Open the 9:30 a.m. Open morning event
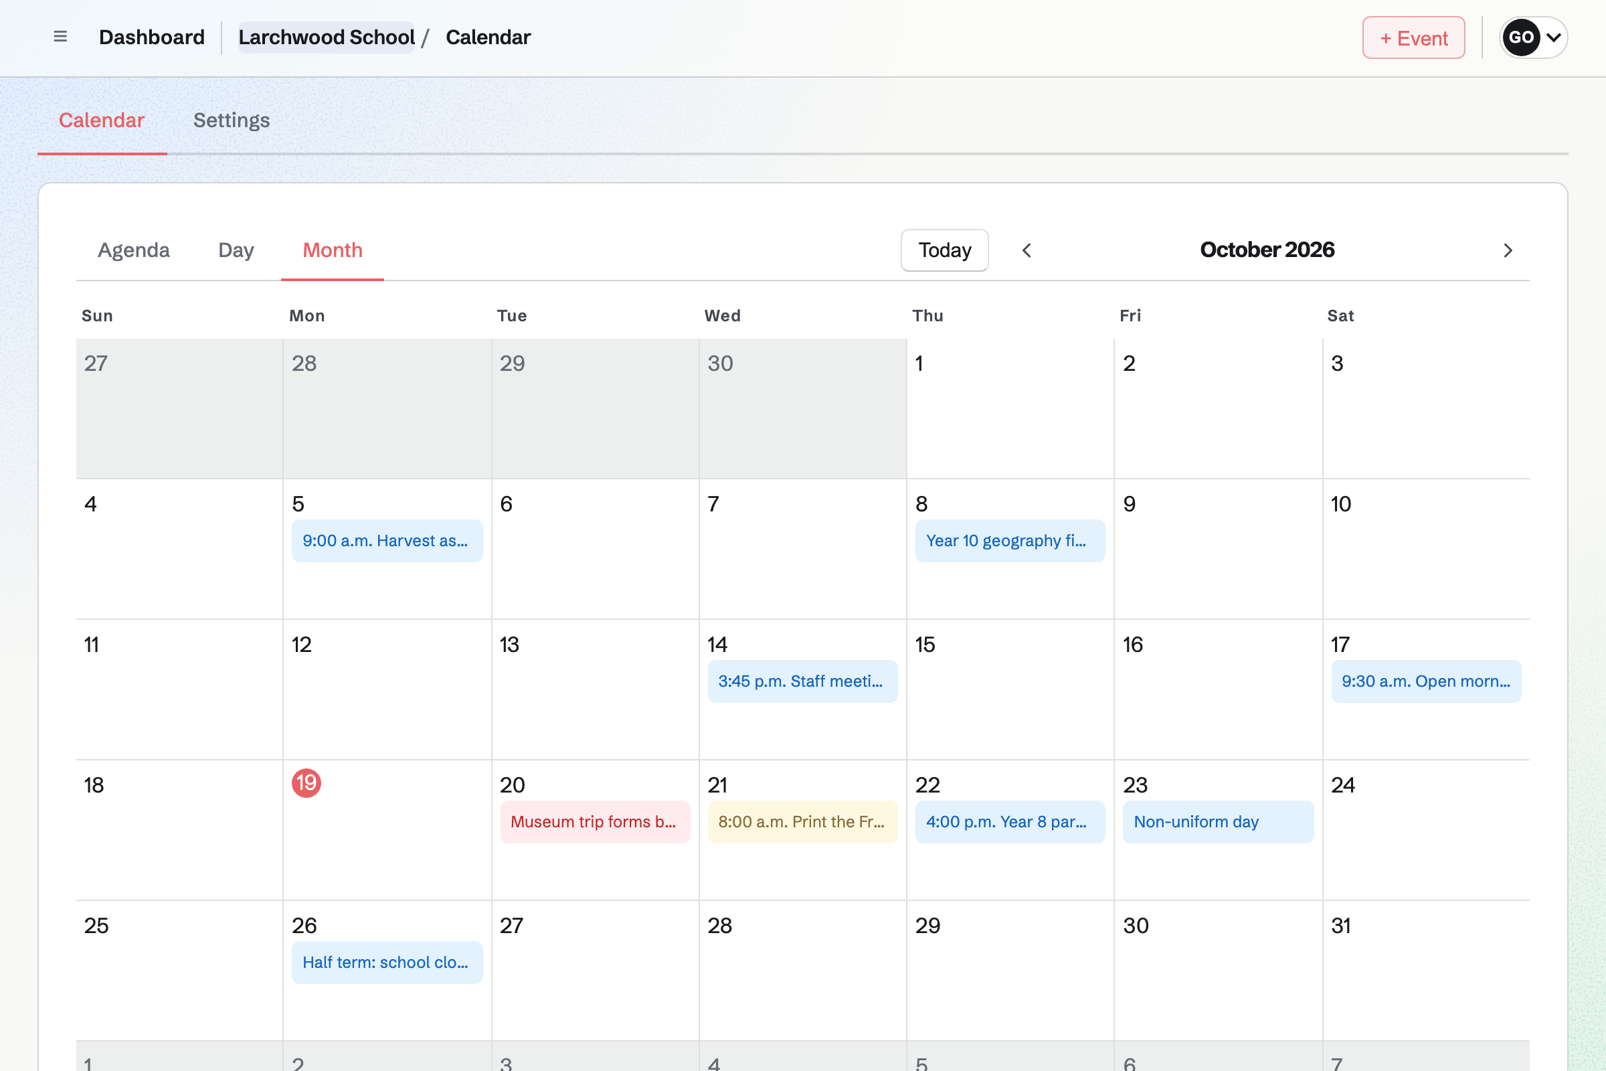The height and width of the screenshot is (1071, 1606). click(x=1427, y=681)
